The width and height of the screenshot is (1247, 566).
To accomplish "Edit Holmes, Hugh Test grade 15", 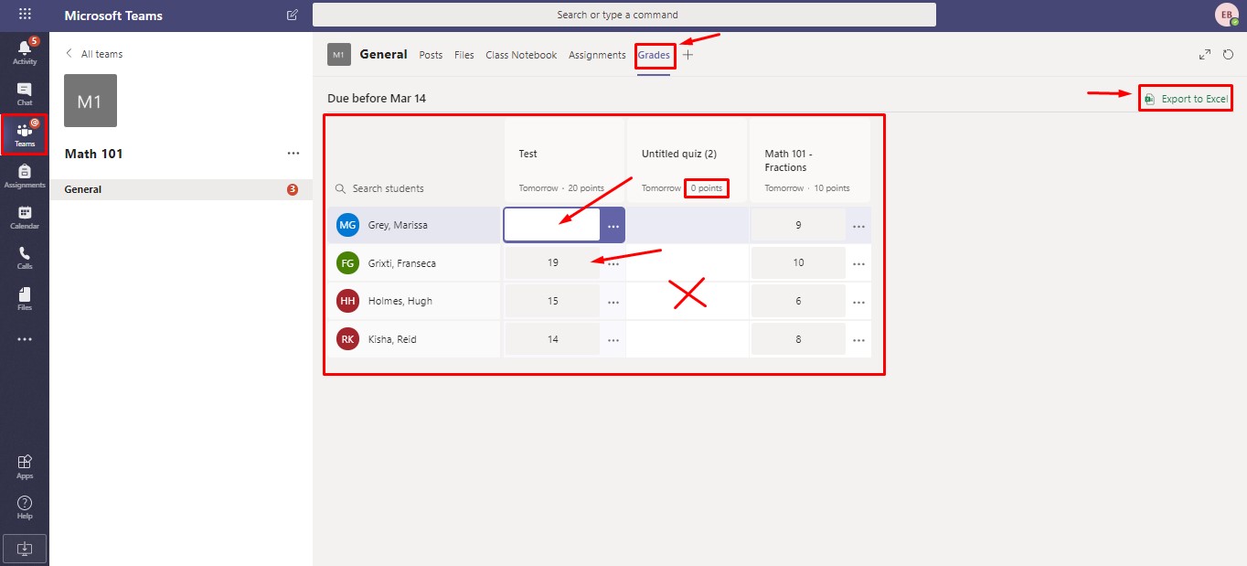I will point(552,301).
